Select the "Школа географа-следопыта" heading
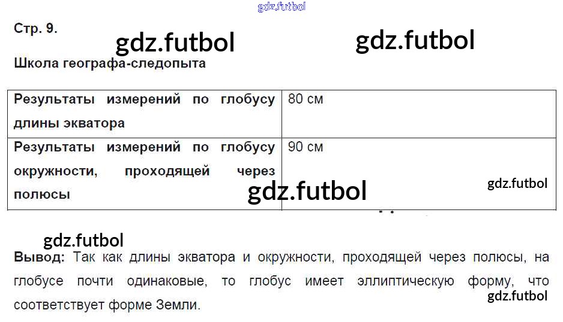563x322 pixels. click(x=110, y=63)
